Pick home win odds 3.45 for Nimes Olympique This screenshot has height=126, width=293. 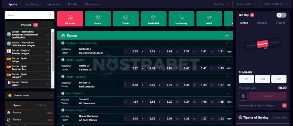point(131,118)
